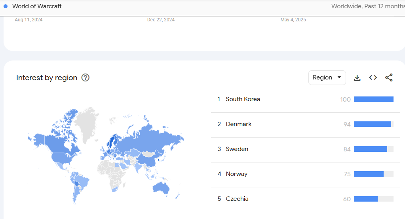Click the World of Warcraft search term
Image resolution: width=405 pixels, height=219 pixels.
[x=37, y=6]
